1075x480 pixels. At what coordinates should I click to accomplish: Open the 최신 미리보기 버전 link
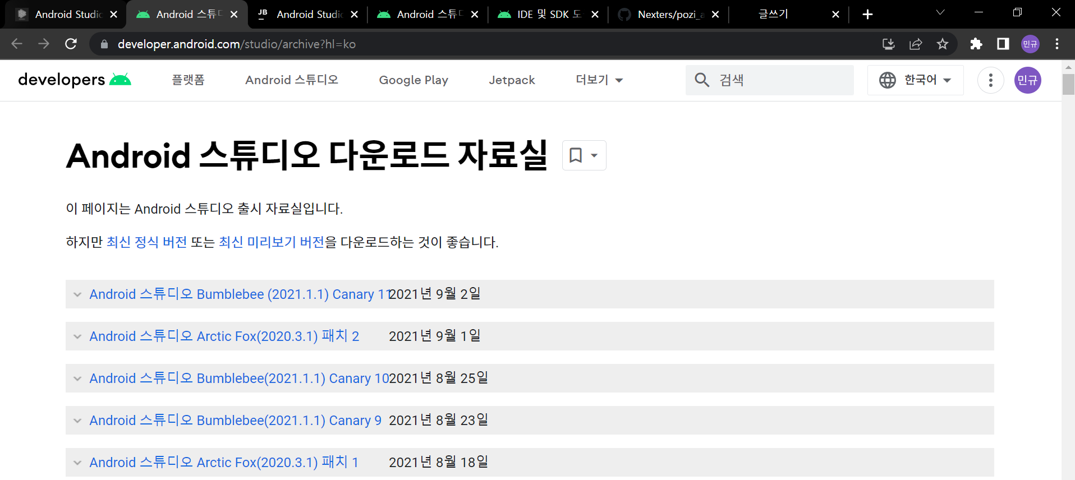coord(272,242)
